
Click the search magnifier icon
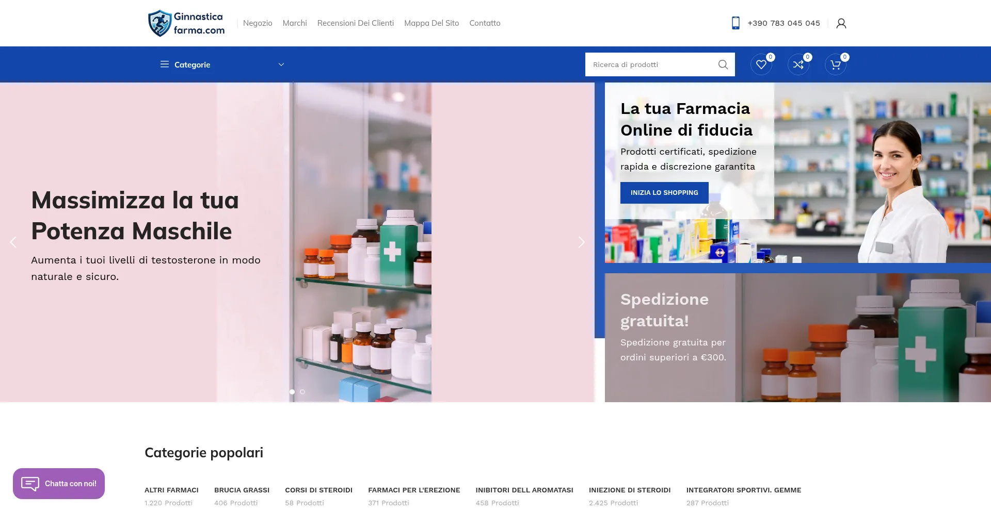(723, 64)
